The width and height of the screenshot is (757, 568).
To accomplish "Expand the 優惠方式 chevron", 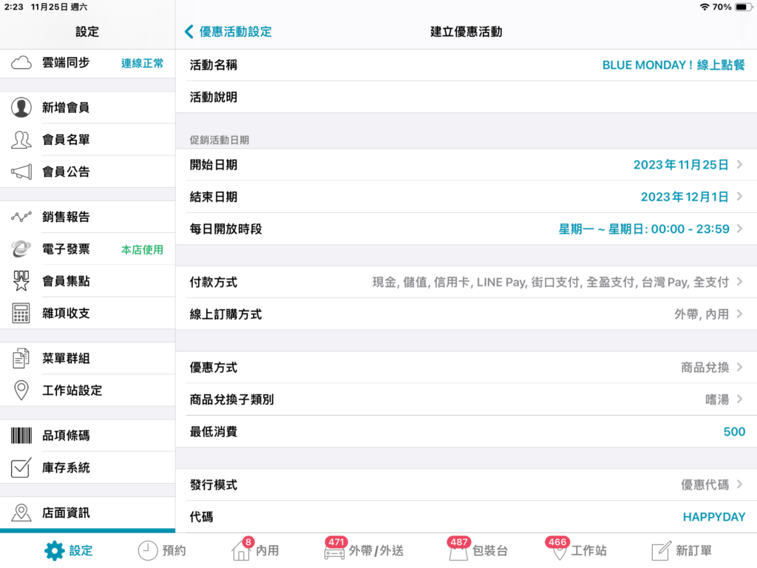I will 739,367.
